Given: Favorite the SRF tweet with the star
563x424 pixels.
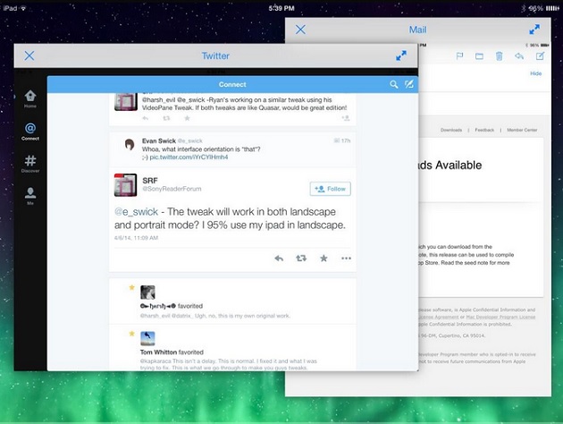Looking at the screenshot, I should [x=324, y=259].
